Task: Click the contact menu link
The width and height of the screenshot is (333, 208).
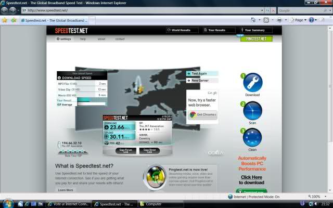Action: click(120, 39)
